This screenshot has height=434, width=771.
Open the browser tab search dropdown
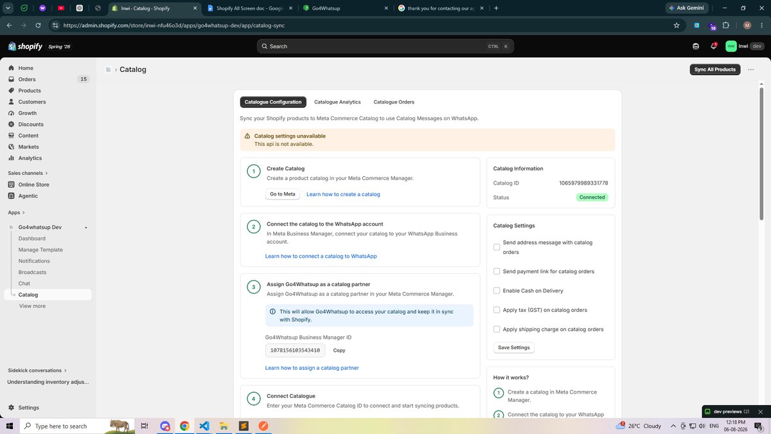tap(8, 8)
